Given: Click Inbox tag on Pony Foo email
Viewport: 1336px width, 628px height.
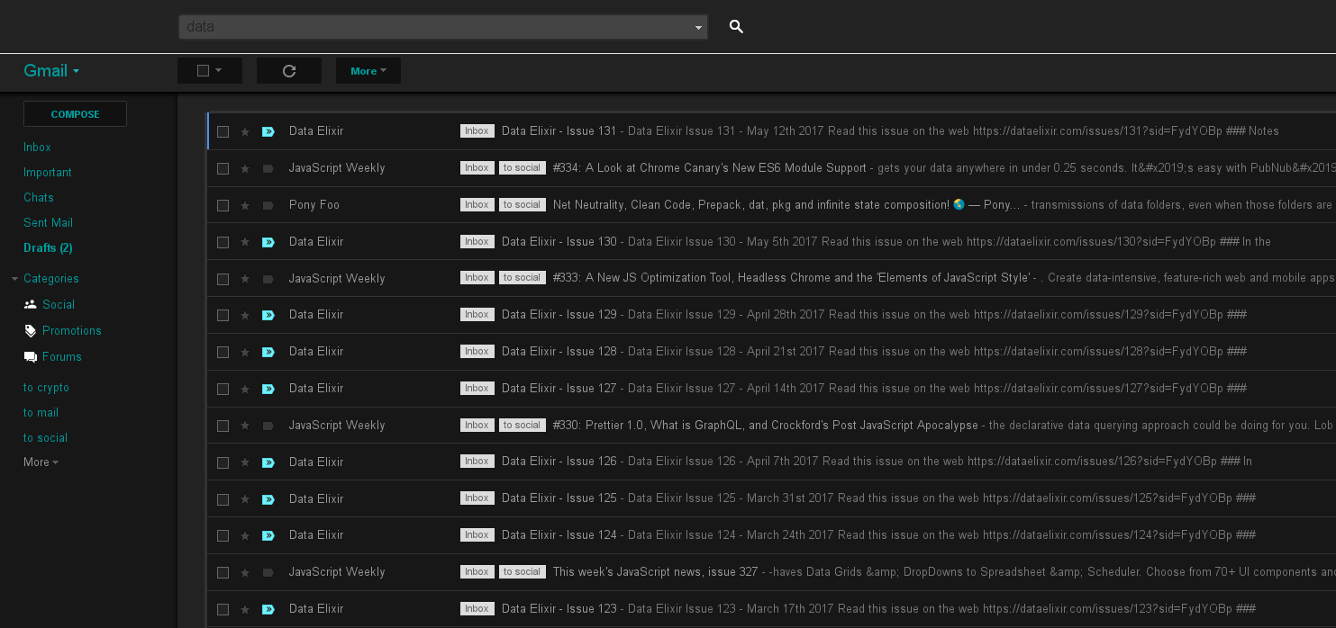Looking at the screenshot, I should click(477, 205).
